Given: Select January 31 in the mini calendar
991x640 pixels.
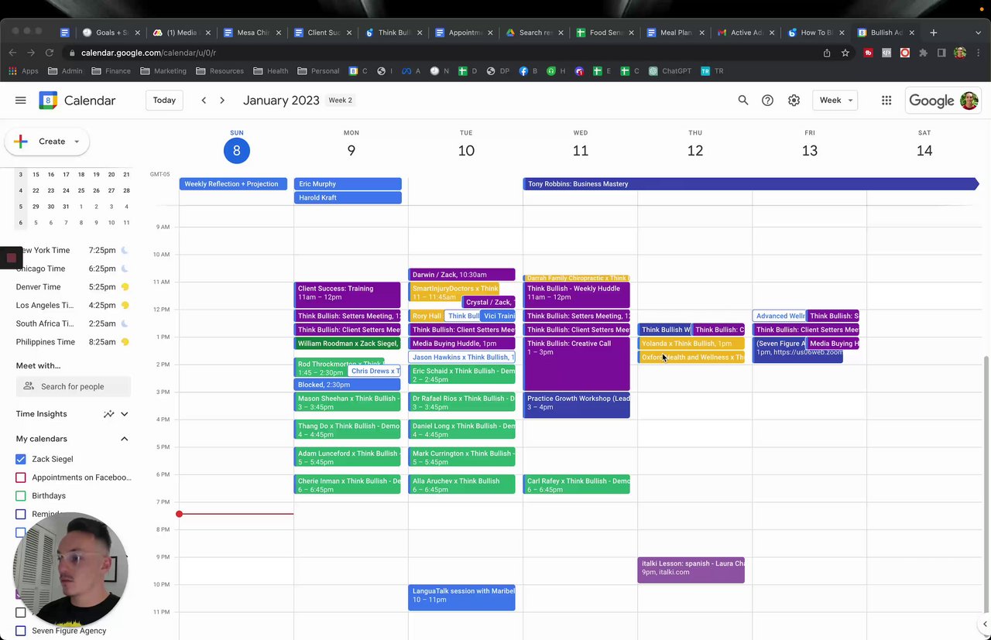Looking at the screenshot, I should point(66,207).
